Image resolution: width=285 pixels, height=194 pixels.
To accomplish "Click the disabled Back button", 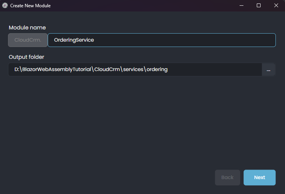I will tap(227, 178).
